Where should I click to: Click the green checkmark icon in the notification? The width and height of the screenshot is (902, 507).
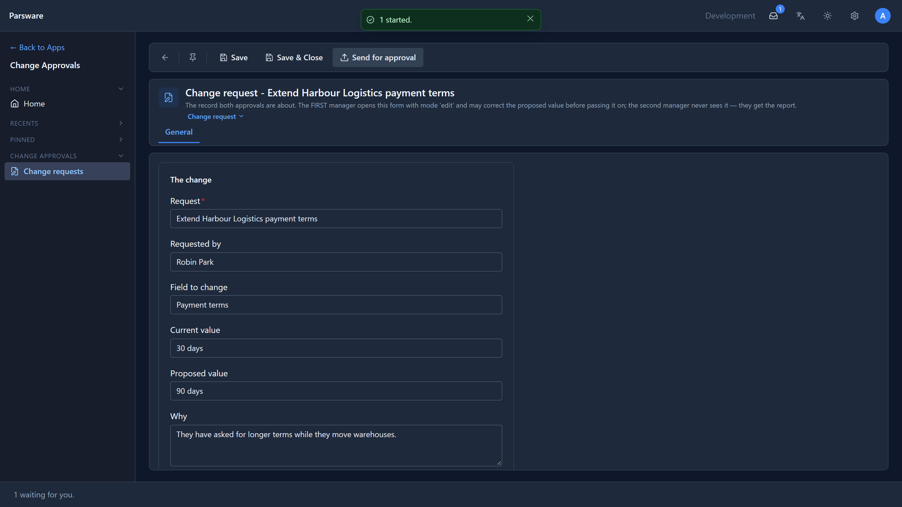(x=370, y=20)
